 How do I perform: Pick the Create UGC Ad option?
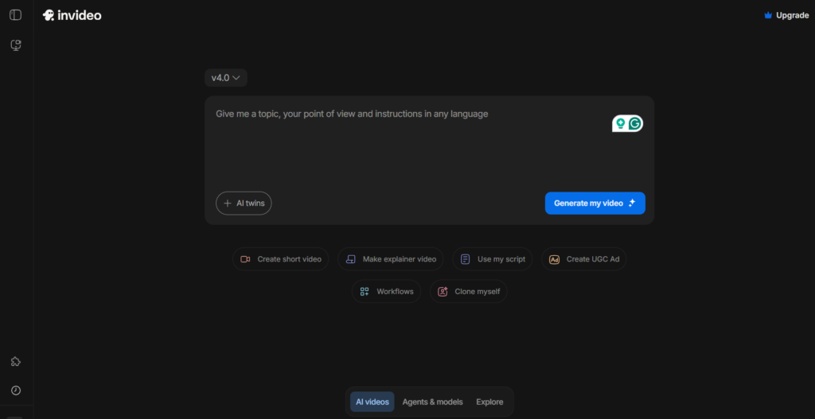click(x=583, y=259)
